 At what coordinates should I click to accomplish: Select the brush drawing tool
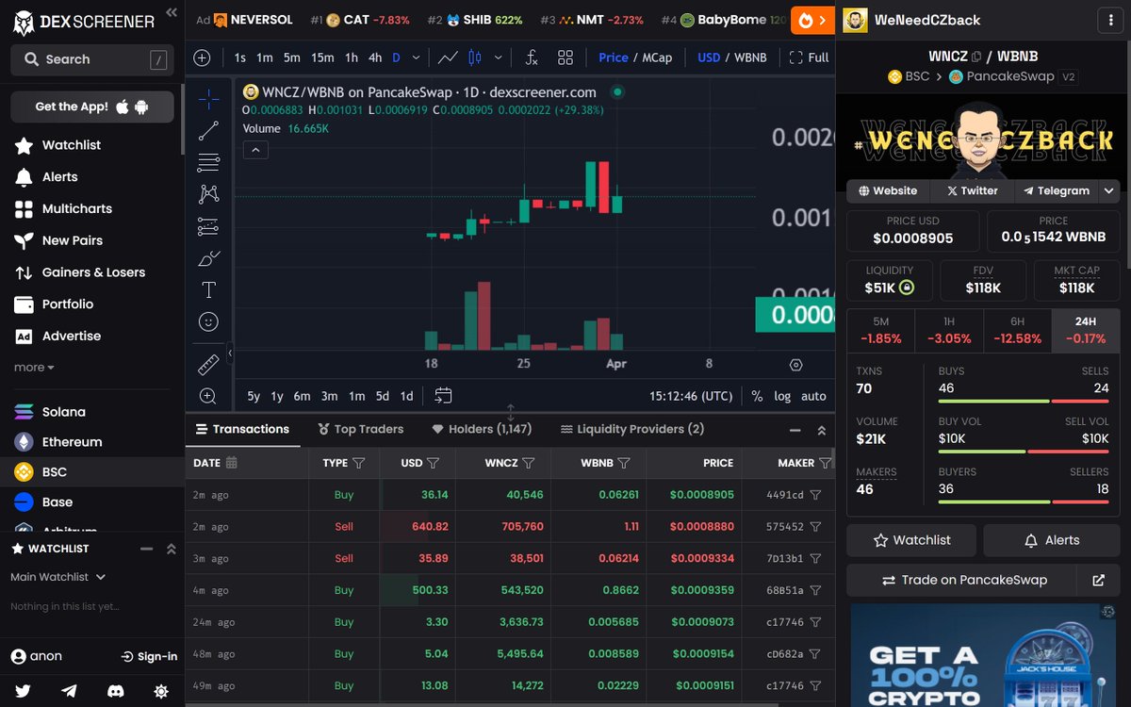pos(208,258)
